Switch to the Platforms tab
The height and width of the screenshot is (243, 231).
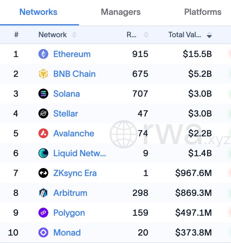(x=203, y=12)
